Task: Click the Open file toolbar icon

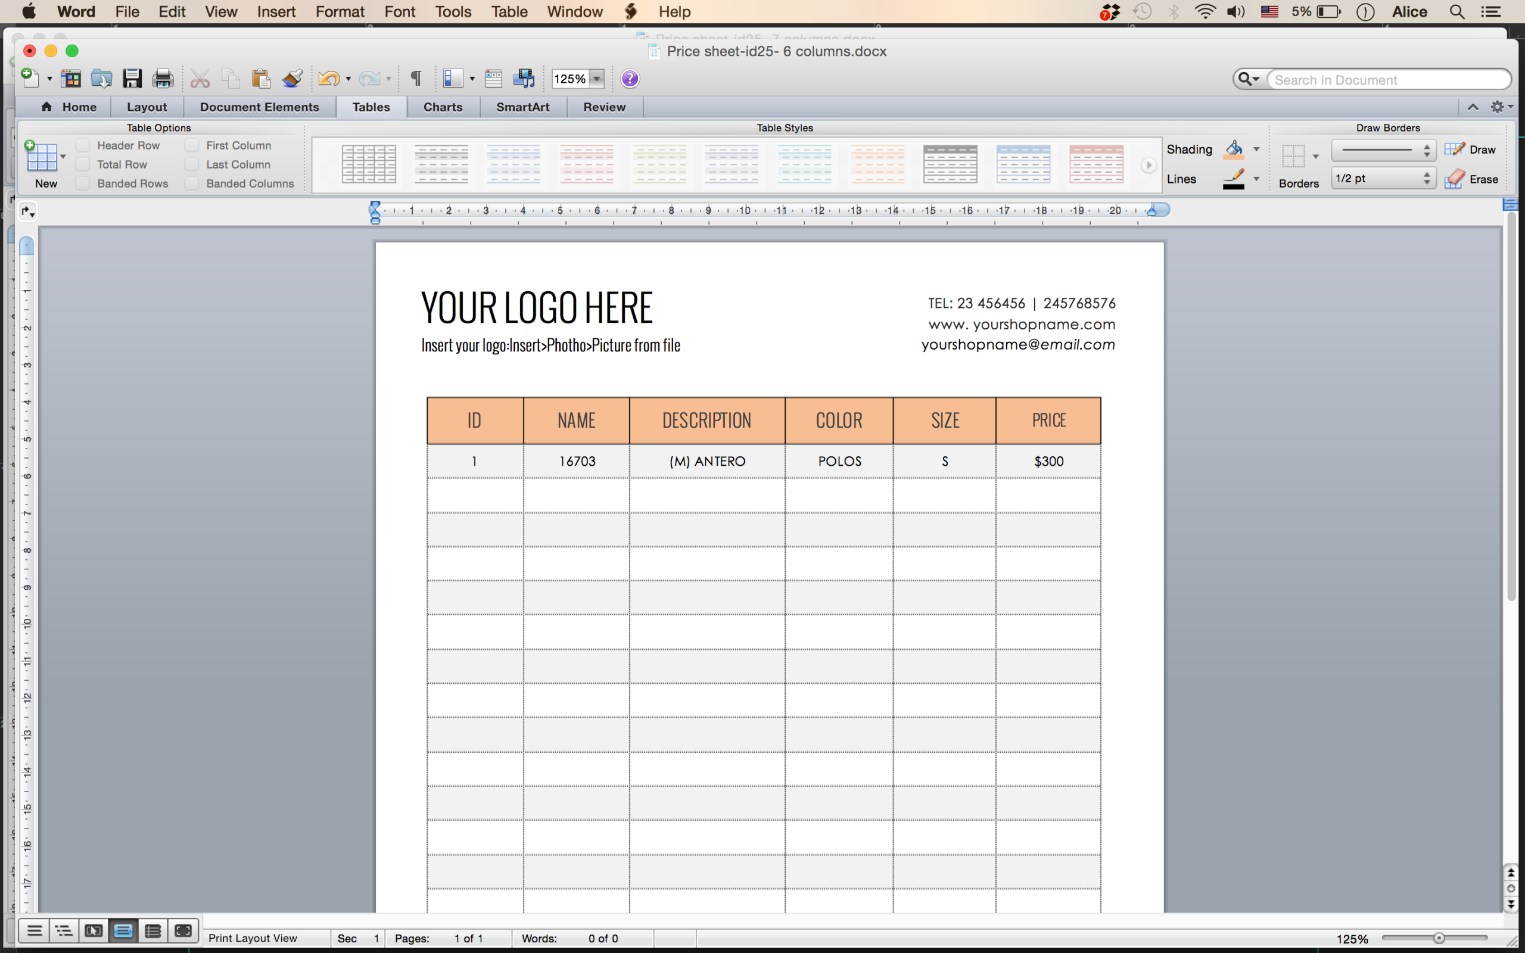Action: pos(101,79)
